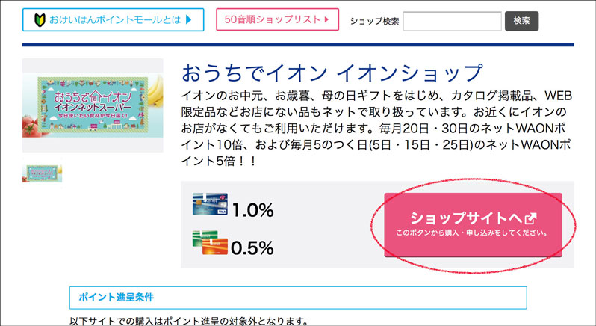Click the 1.0% point rate text
This screenshot has height=326, width=596.
252,211
